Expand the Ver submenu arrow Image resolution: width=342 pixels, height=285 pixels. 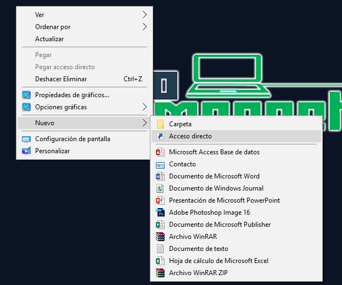tap(144, 15)
